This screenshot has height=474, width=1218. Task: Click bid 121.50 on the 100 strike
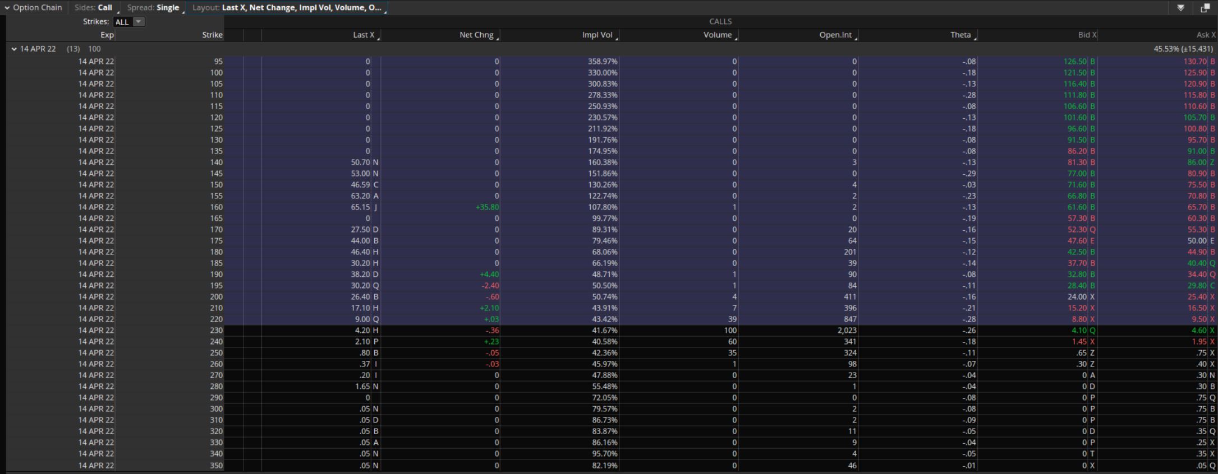click(1075, 73)
